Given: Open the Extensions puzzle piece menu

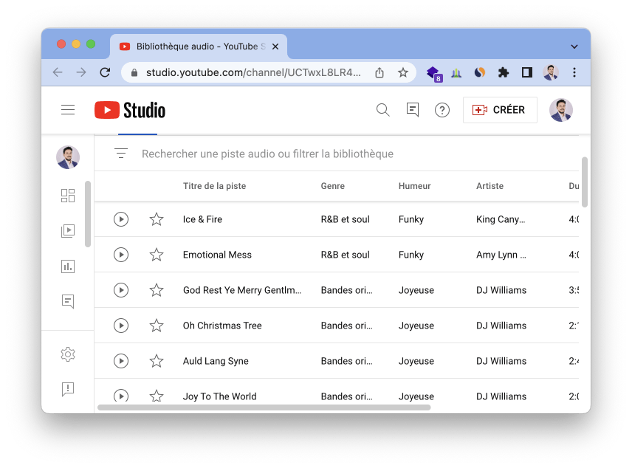Looking at the screenshot, I should point(503,72).
